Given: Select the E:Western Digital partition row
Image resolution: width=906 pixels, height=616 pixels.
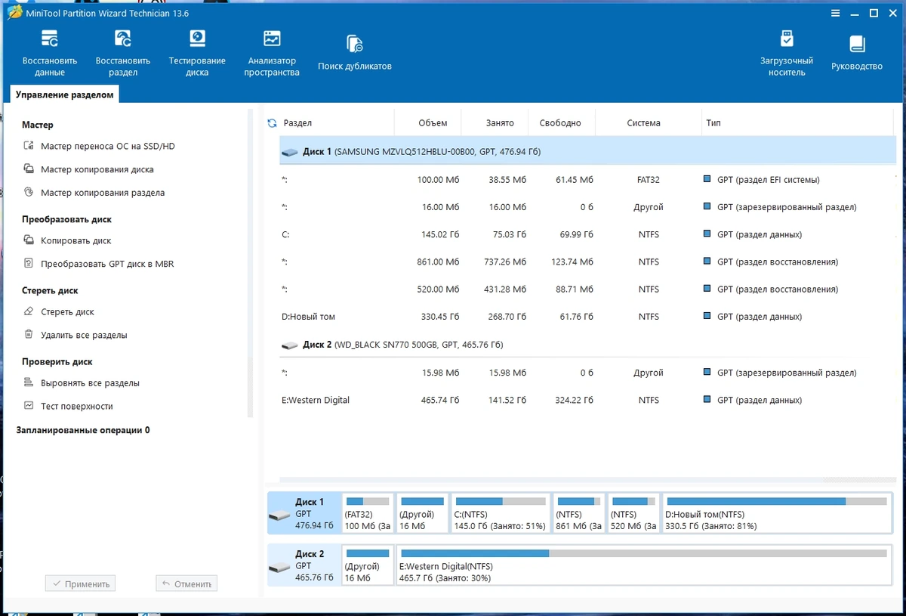Looking at the screenshot, I should point(587,400).
